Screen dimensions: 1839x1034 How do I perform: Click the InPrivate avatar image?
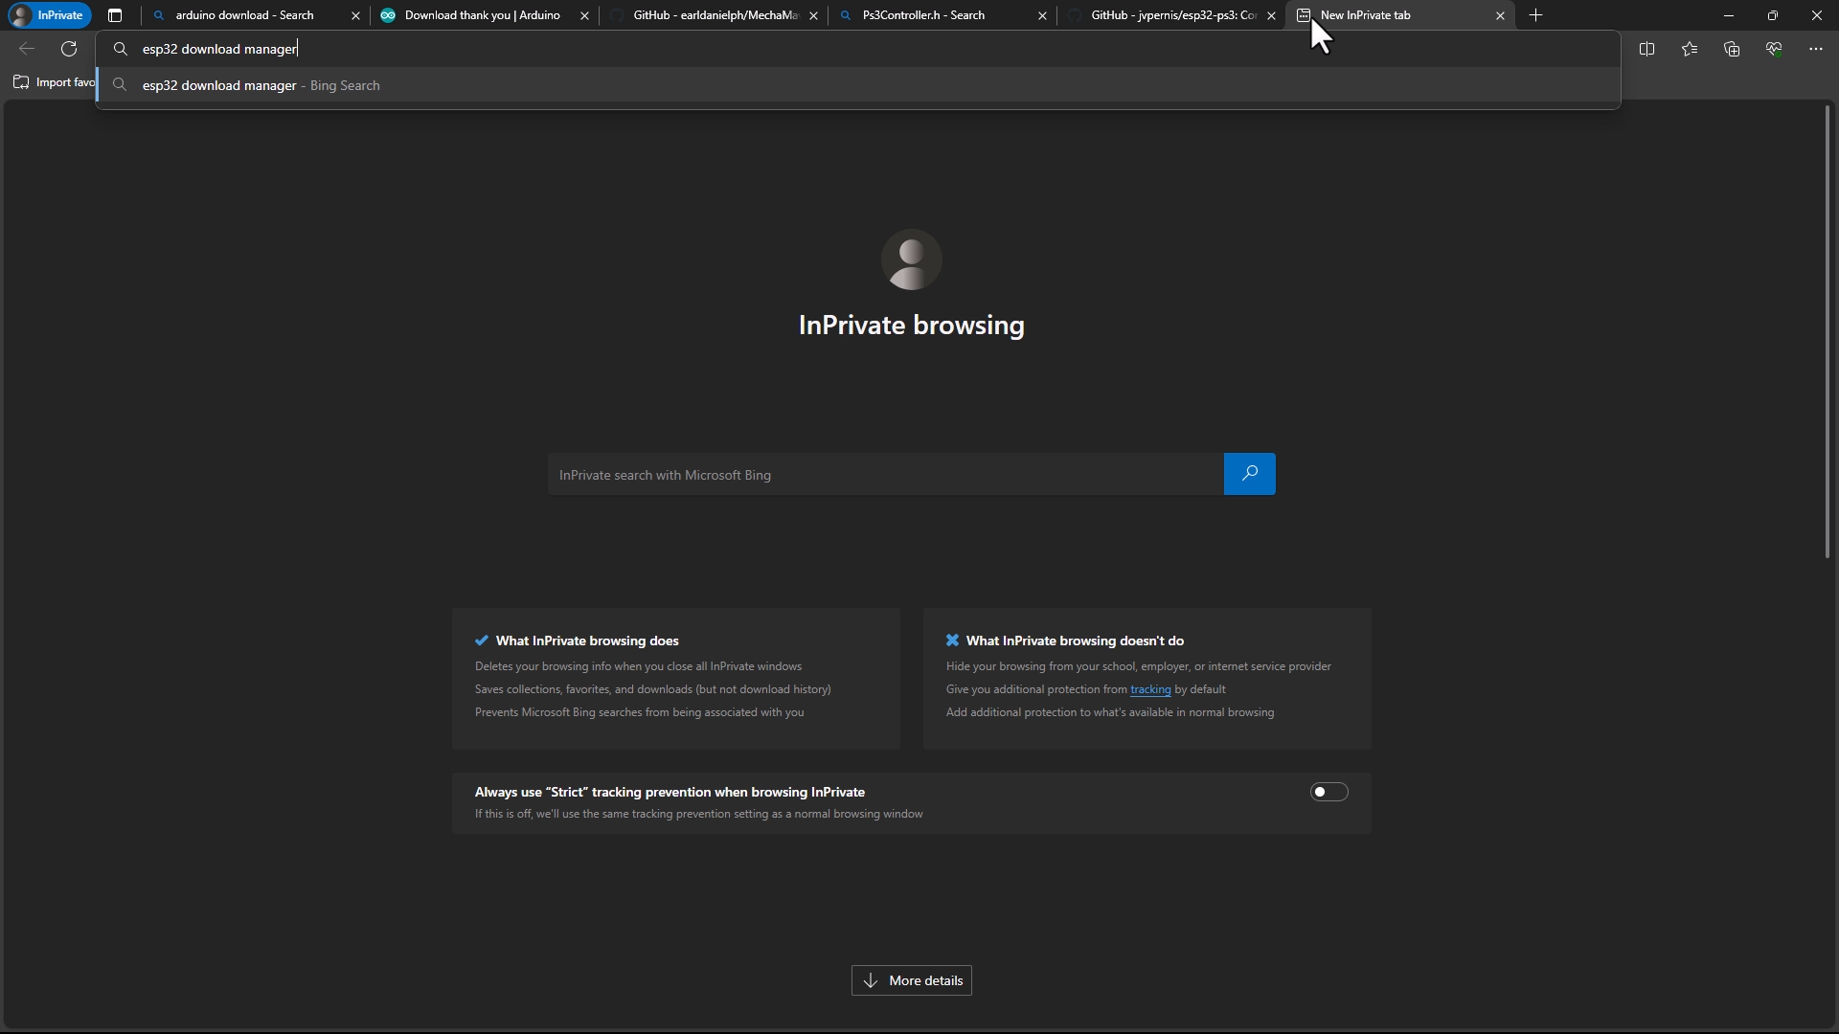[x=911, y=259]
